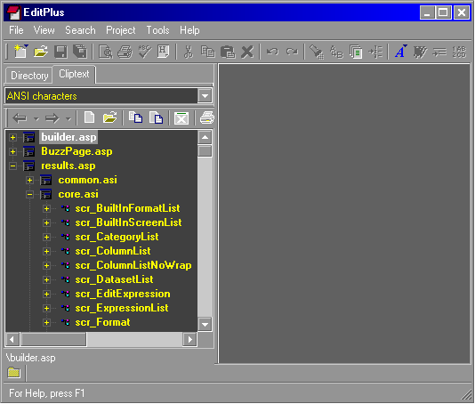Click the Go to Line icon
Viewport: 475px width, 404px height.
point(375,52)
